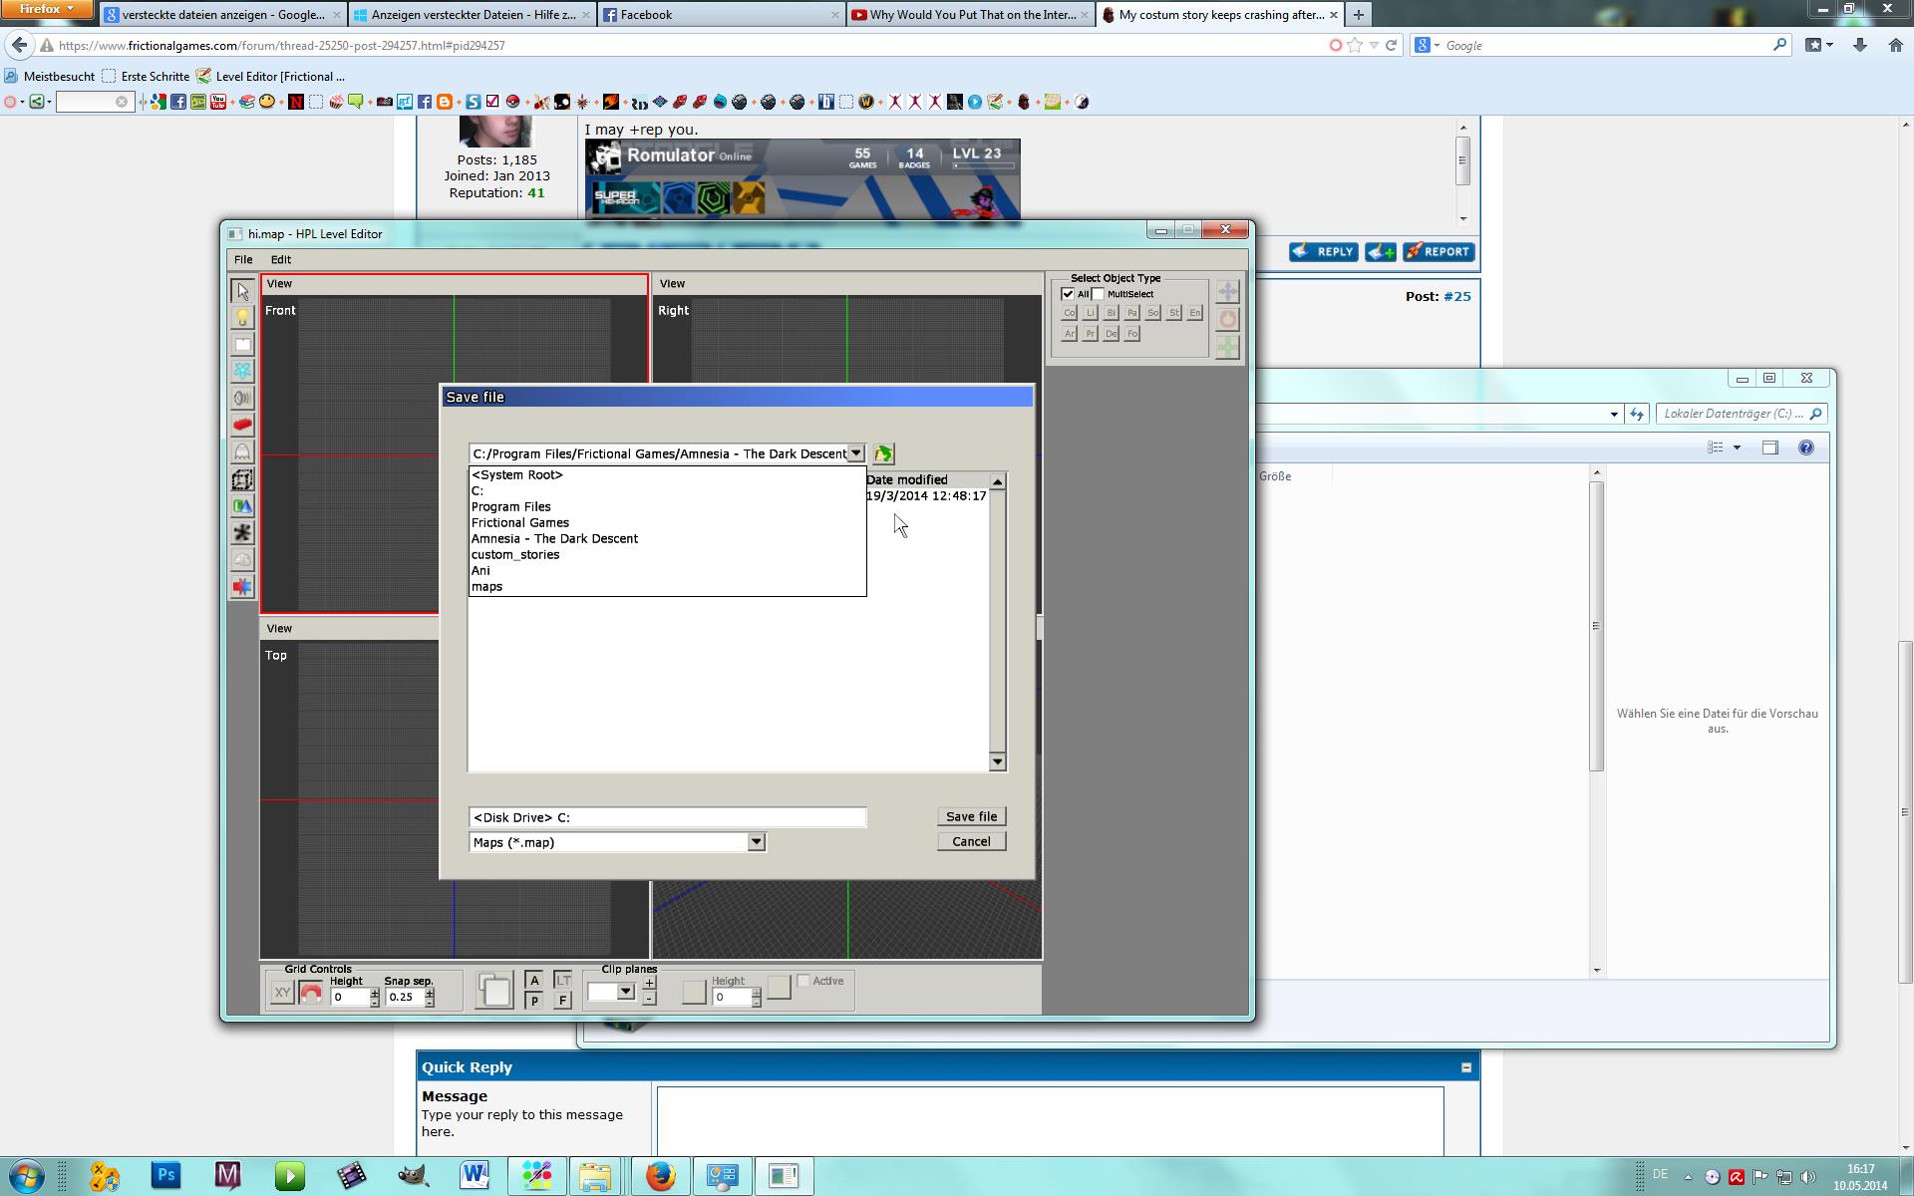Image resolution: width=1914 pixels, height=1196 pixels.
Task: Go up one folder level
Action: [x=883, y=454]
